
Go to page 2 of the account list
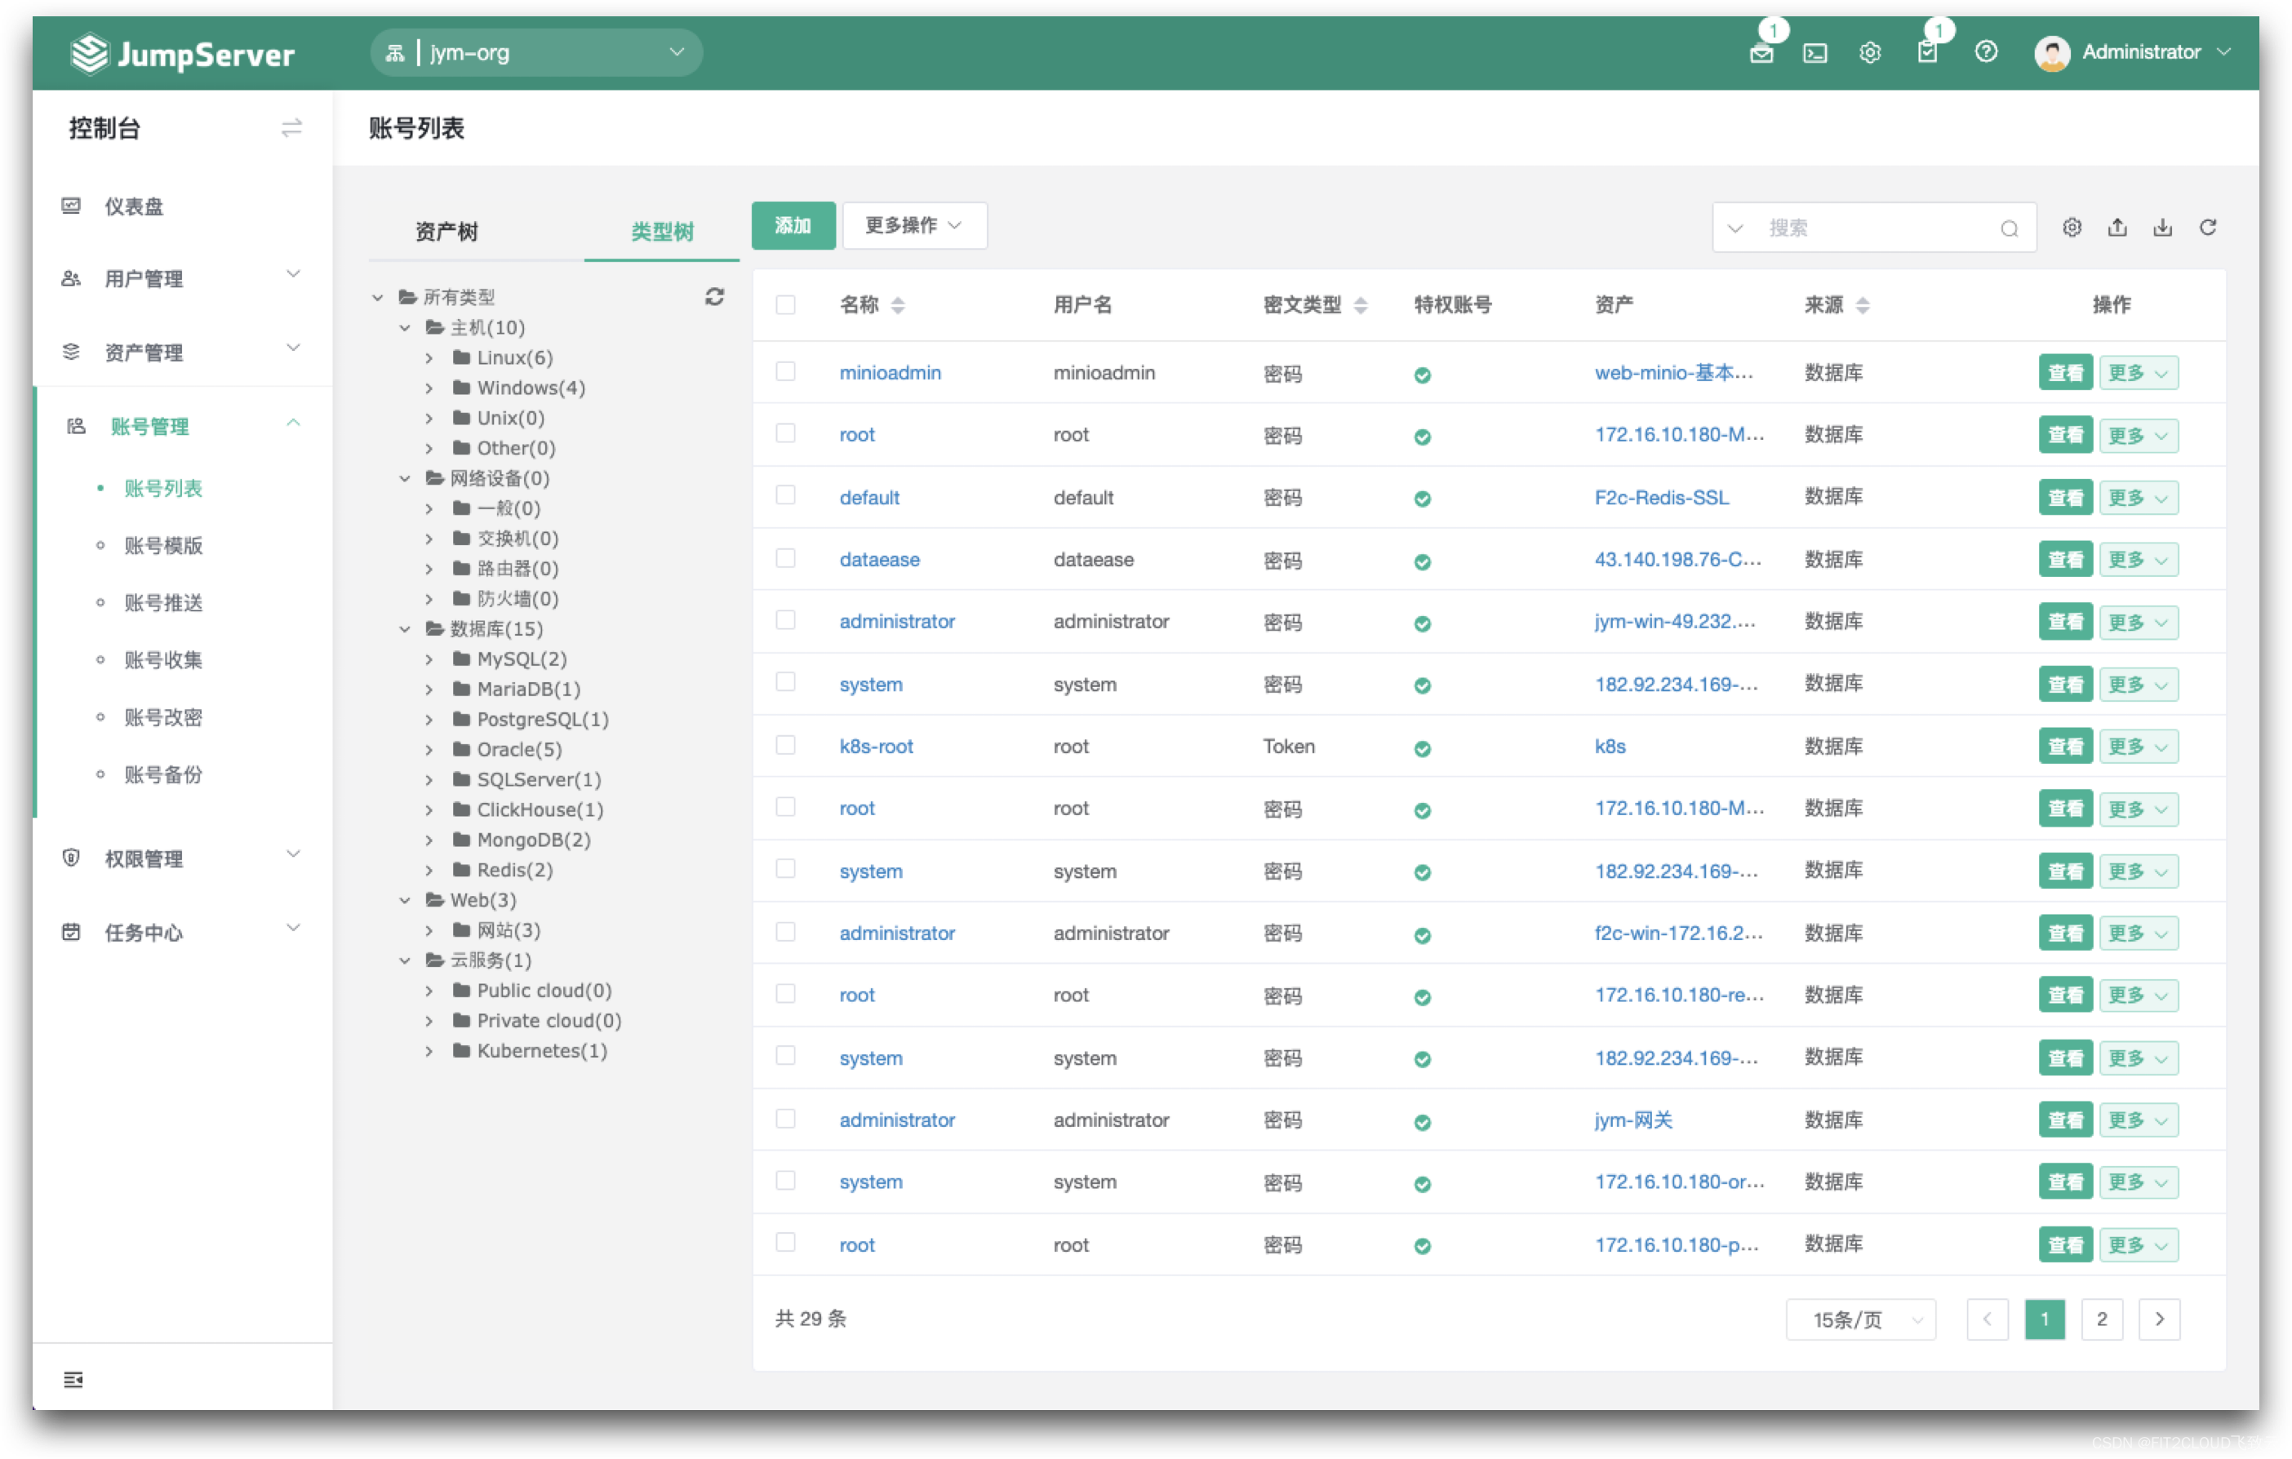click(2101, 1319)
